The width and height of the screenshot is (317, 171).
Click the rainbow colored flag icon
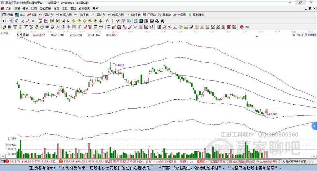tap(46, 21)
